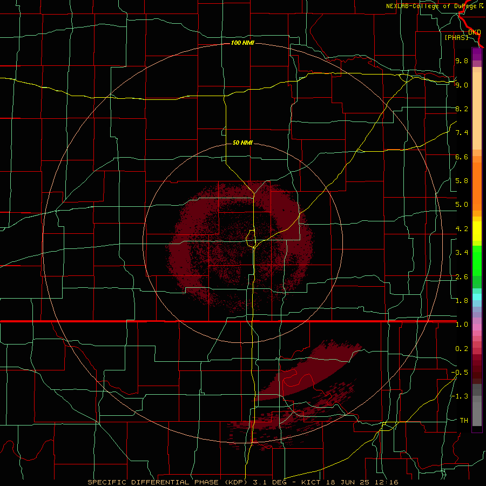Pick the orange band on the color bar
This screenshot has width=486, height=486.
click(x=477, y=187)
